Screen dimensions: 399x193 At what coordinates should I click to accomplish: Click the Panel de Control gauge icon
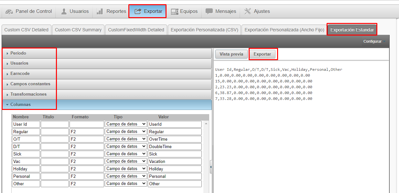[9, 12]
